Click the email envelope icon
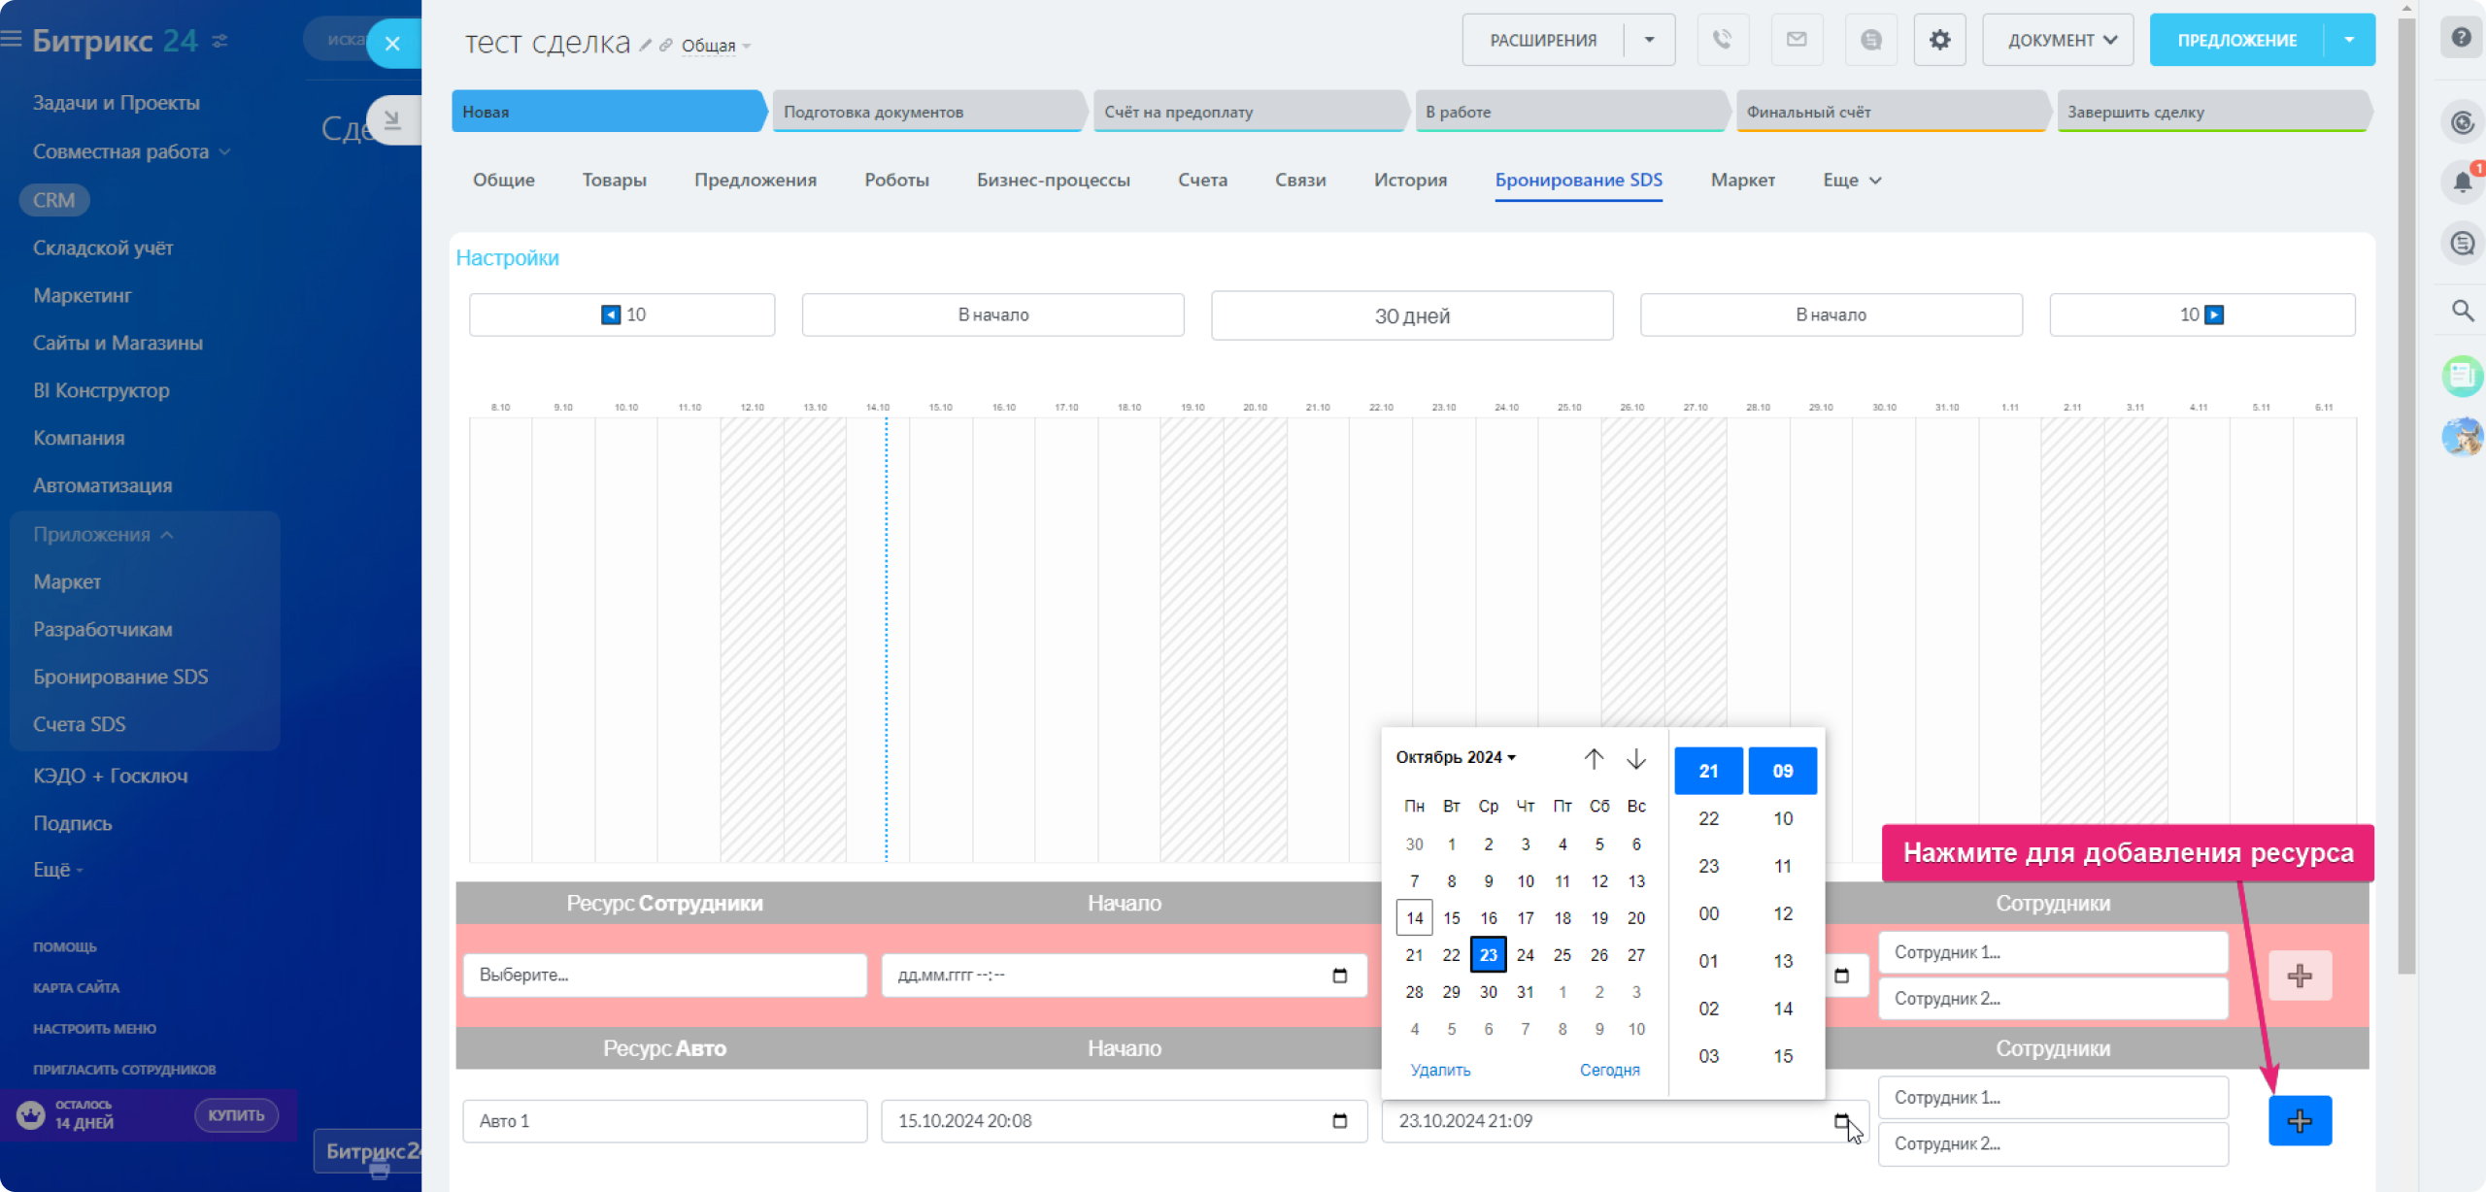 pos(1797,40)
